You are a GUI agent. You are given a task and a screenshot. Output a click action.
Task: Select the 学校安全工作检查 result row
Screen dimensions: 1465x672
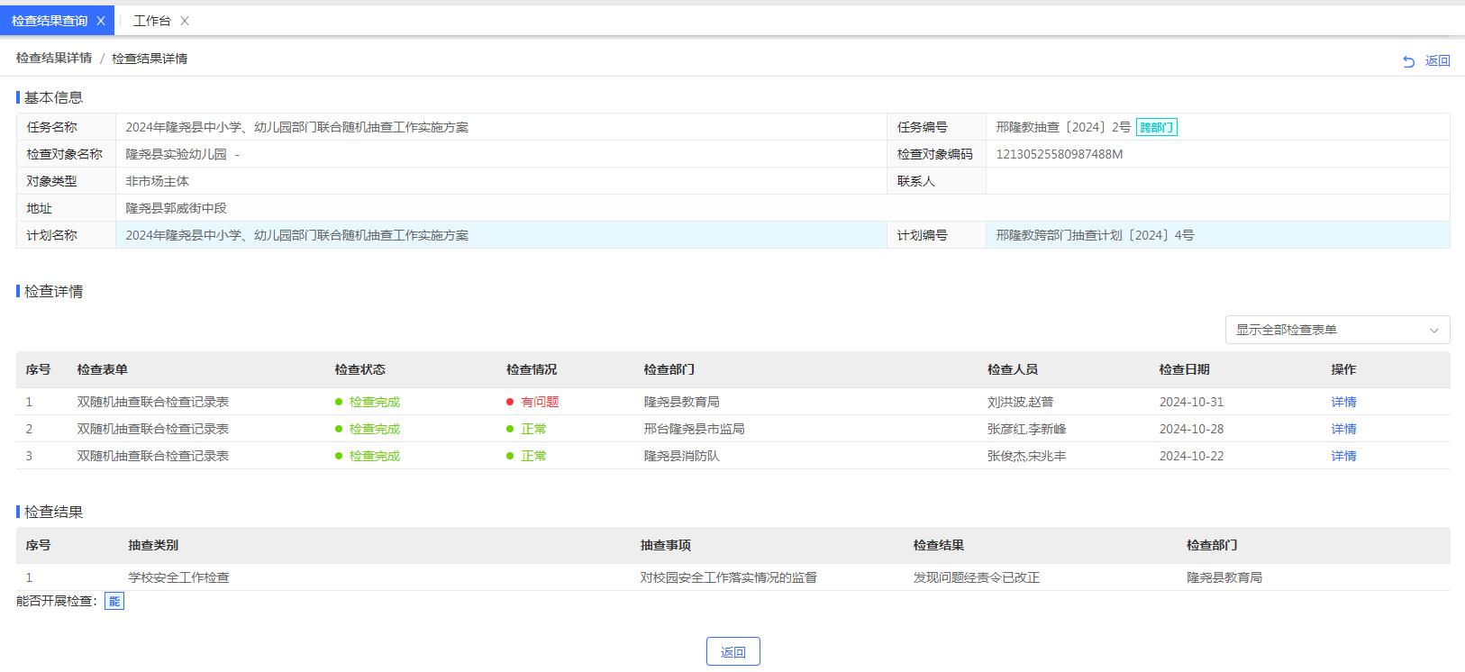point(178,577)
